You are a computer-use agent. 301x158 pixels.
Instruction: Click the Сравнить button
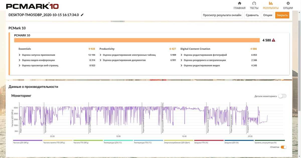point(252,15)
